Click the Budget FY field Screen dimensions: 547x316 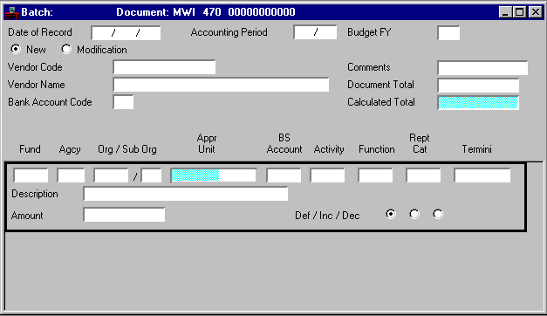[448, 33]
